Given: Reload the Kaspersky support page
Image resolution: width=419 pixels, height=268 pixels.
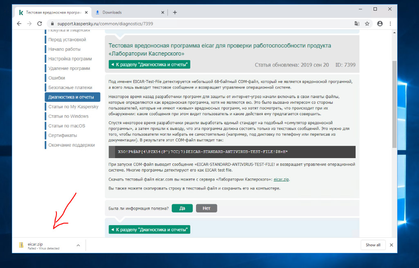Looking at the screenshot, I should coord(40,24).
